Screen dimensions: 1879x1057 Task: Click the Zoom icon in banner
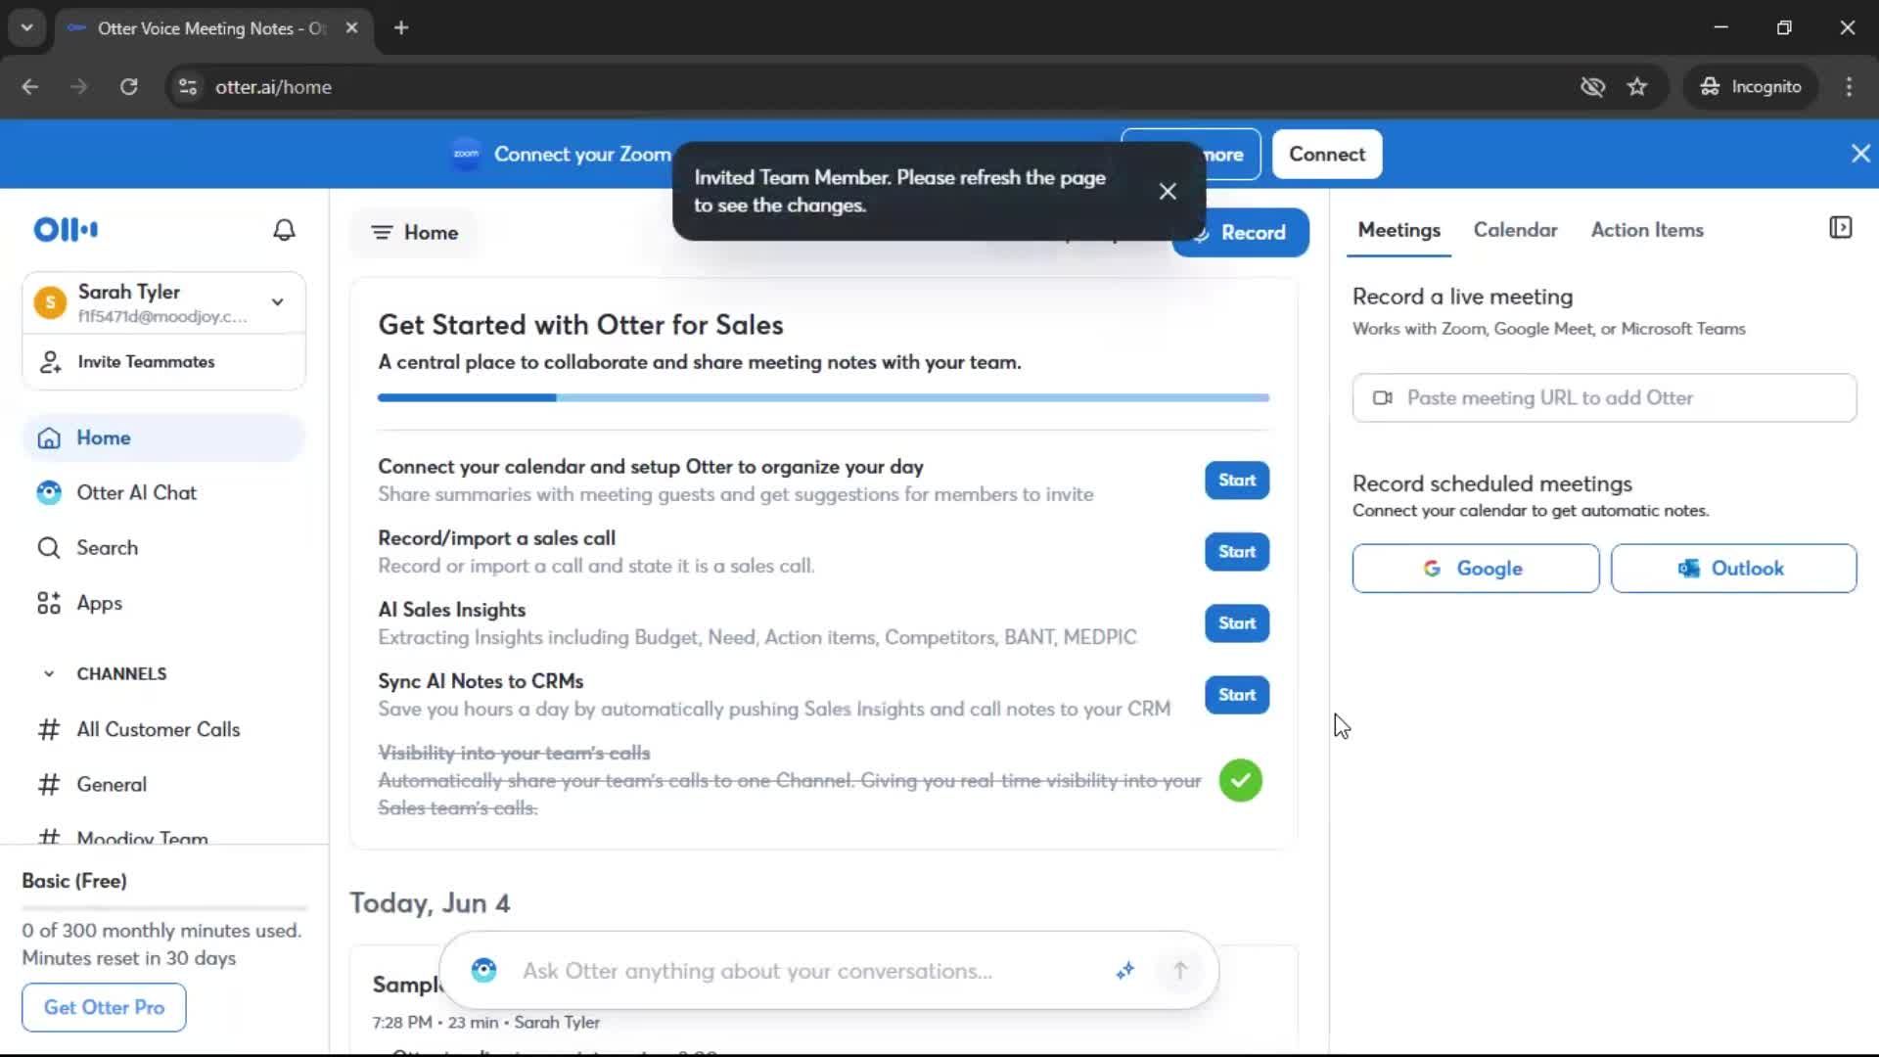click(466, 154)
